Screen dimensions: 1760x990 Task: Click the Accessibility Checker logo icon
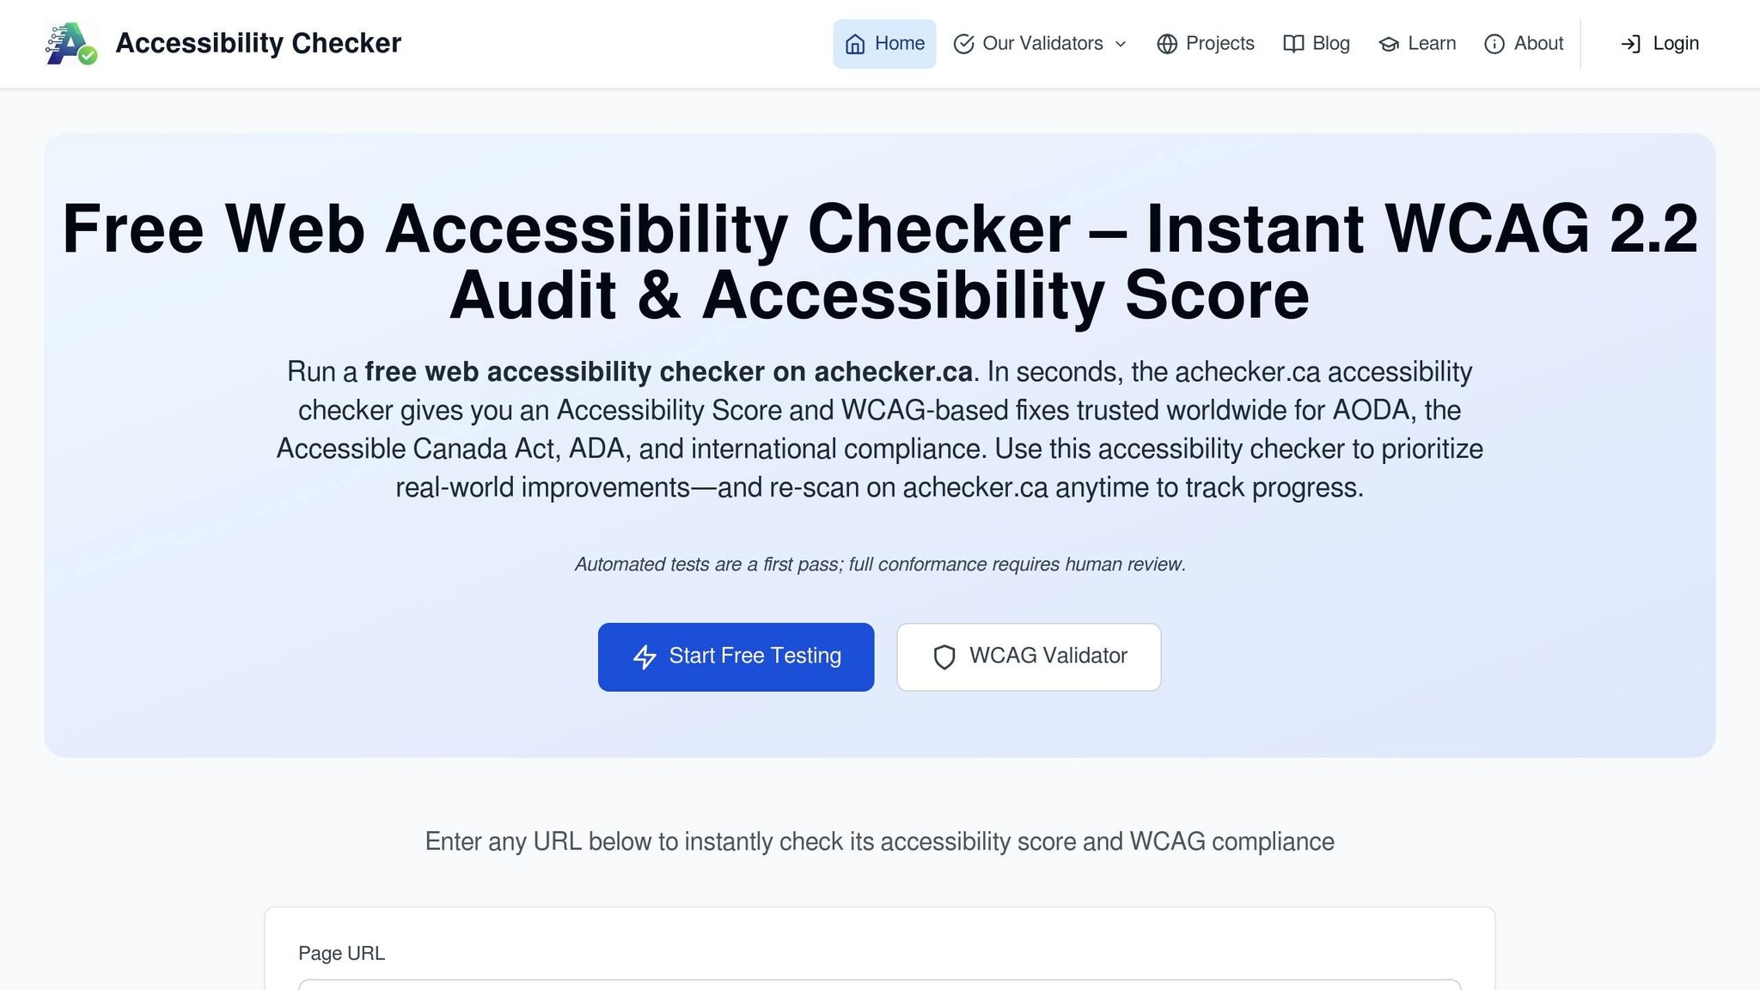pyautogui.click(x=70, y=44)
